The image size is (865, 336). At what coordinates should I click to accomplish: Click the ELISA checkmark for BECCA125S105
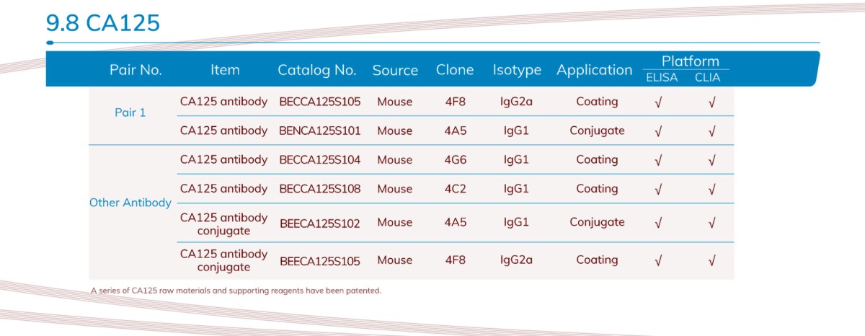[x=657, y=102]
